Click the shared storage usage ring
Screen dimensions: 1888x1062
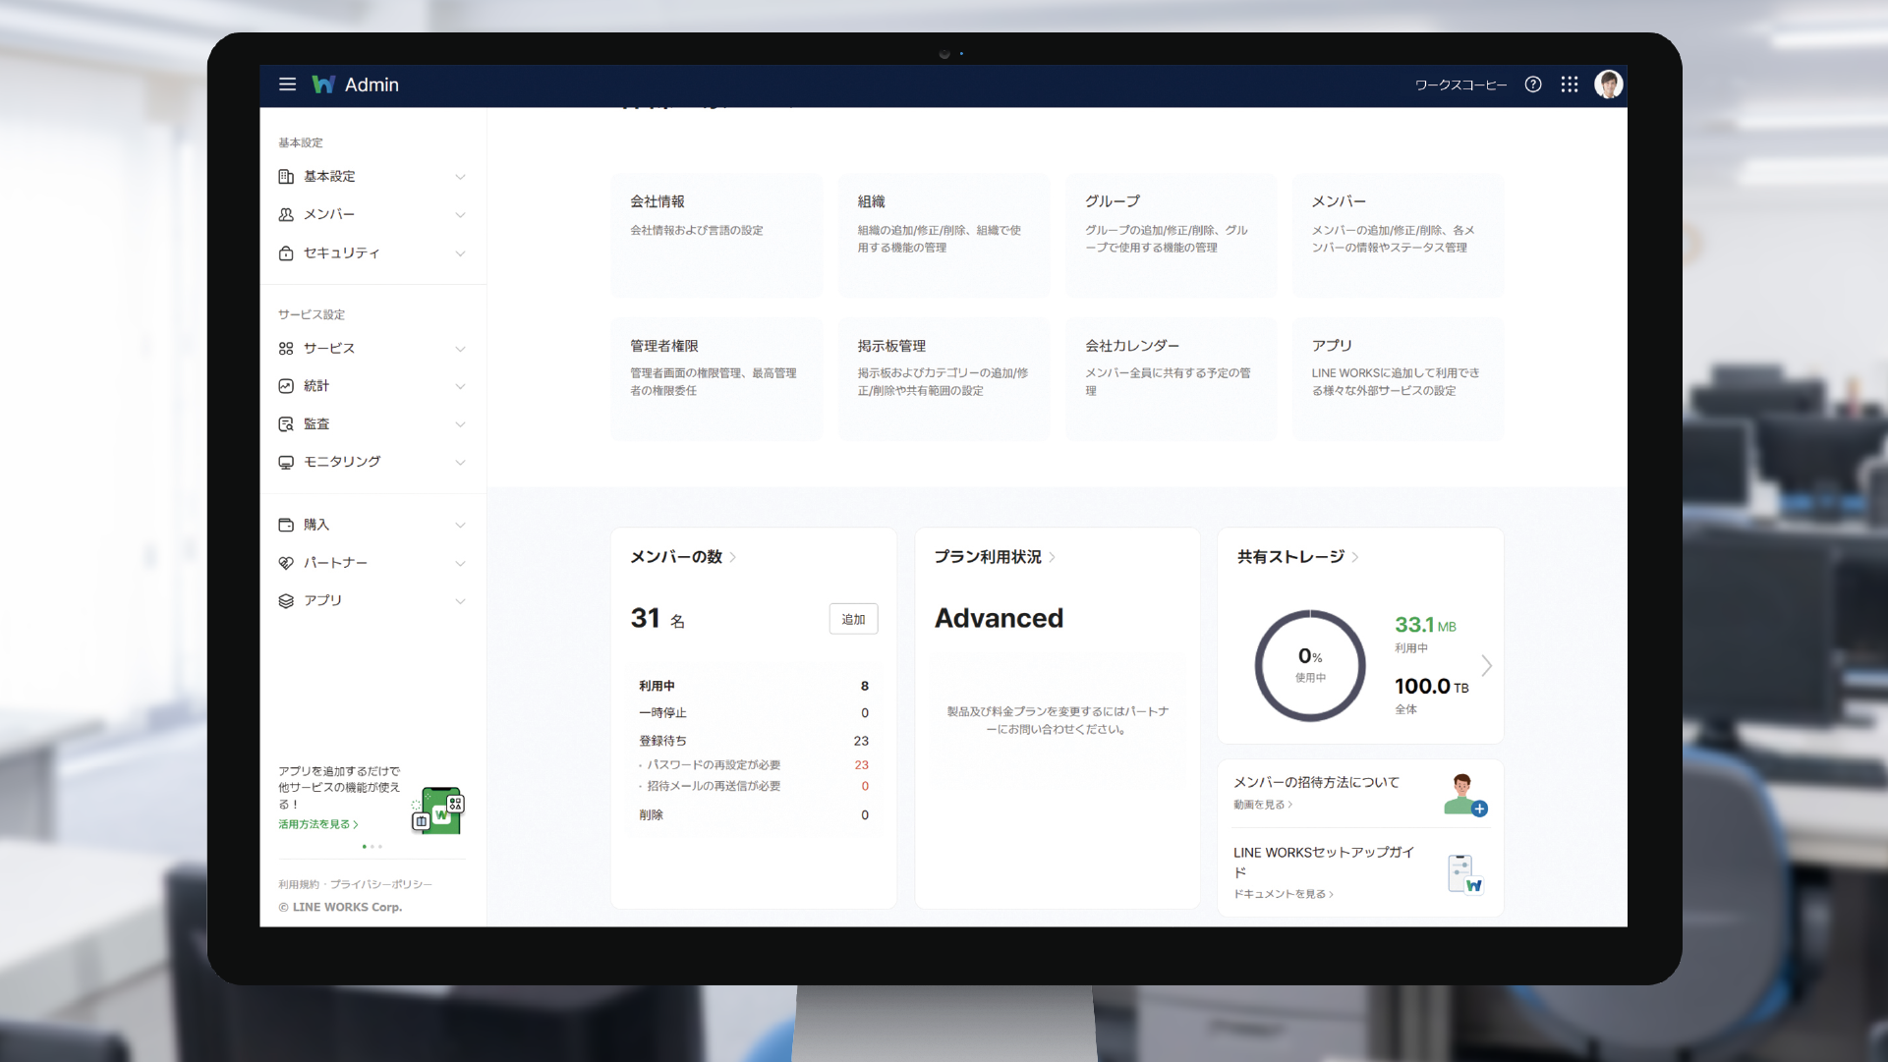pos(1310,666)
